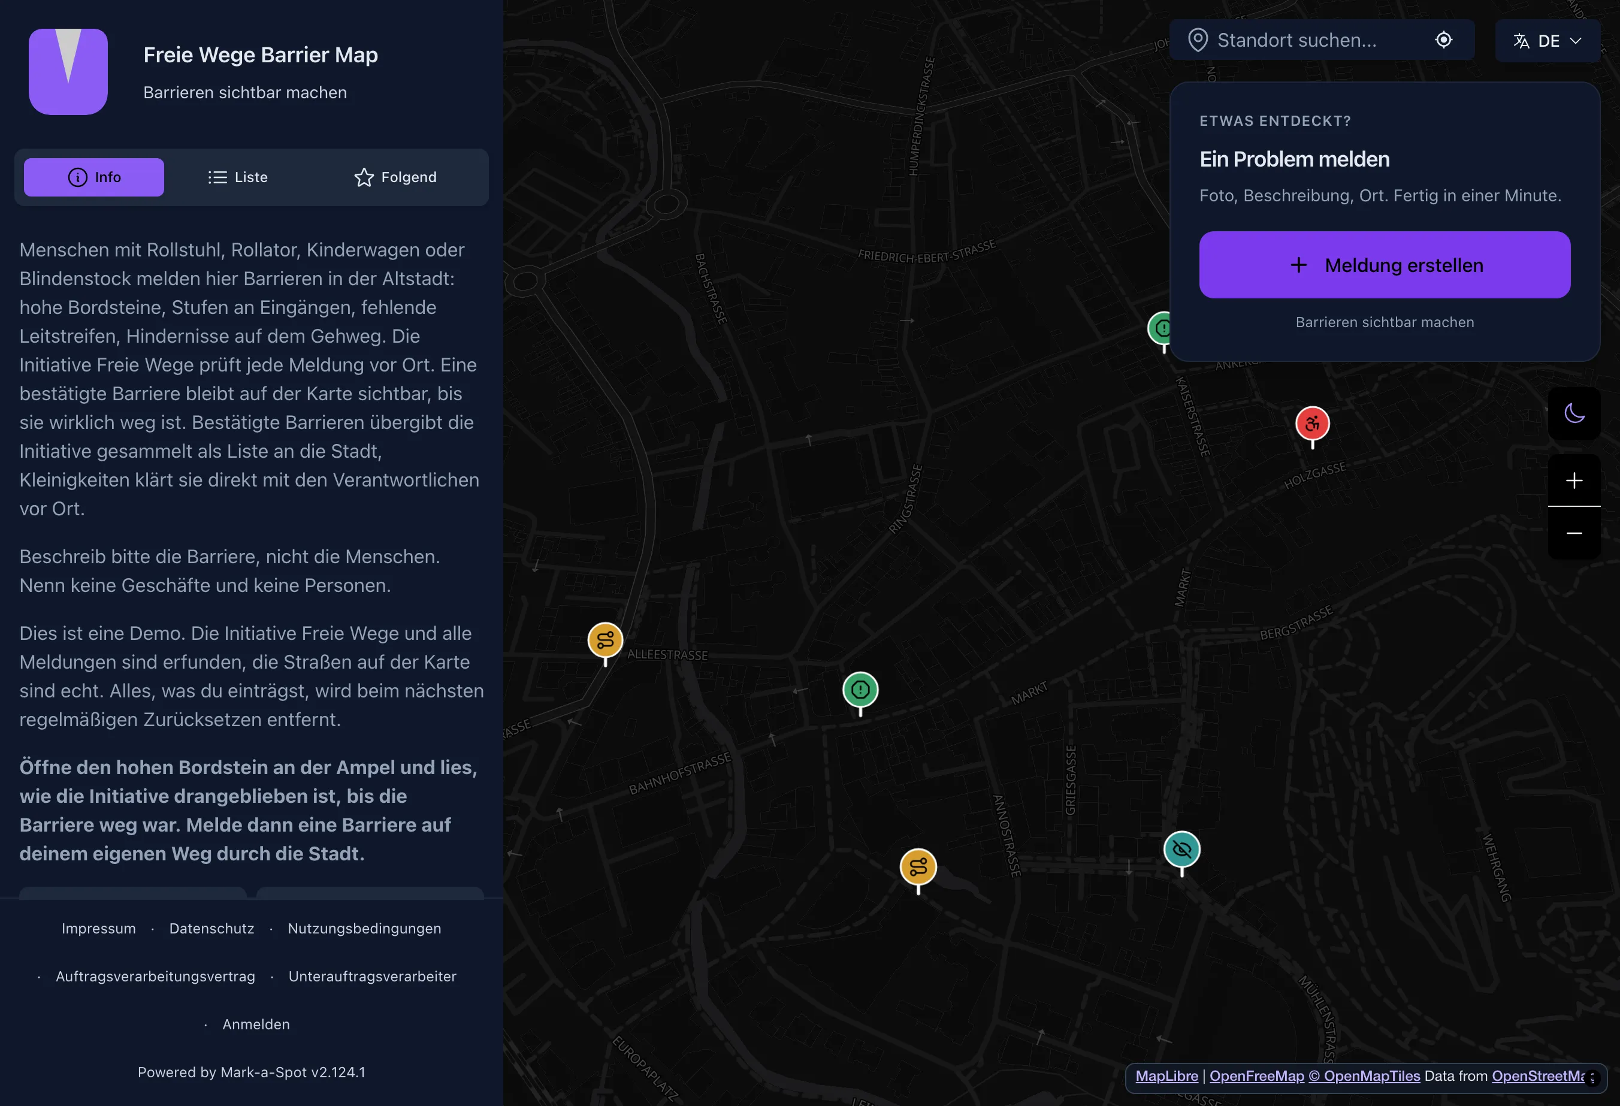Click the Powered by Mark-a-Spot v2.124.1 text
The image size is (1620, 1106).
pos(252,1072)
